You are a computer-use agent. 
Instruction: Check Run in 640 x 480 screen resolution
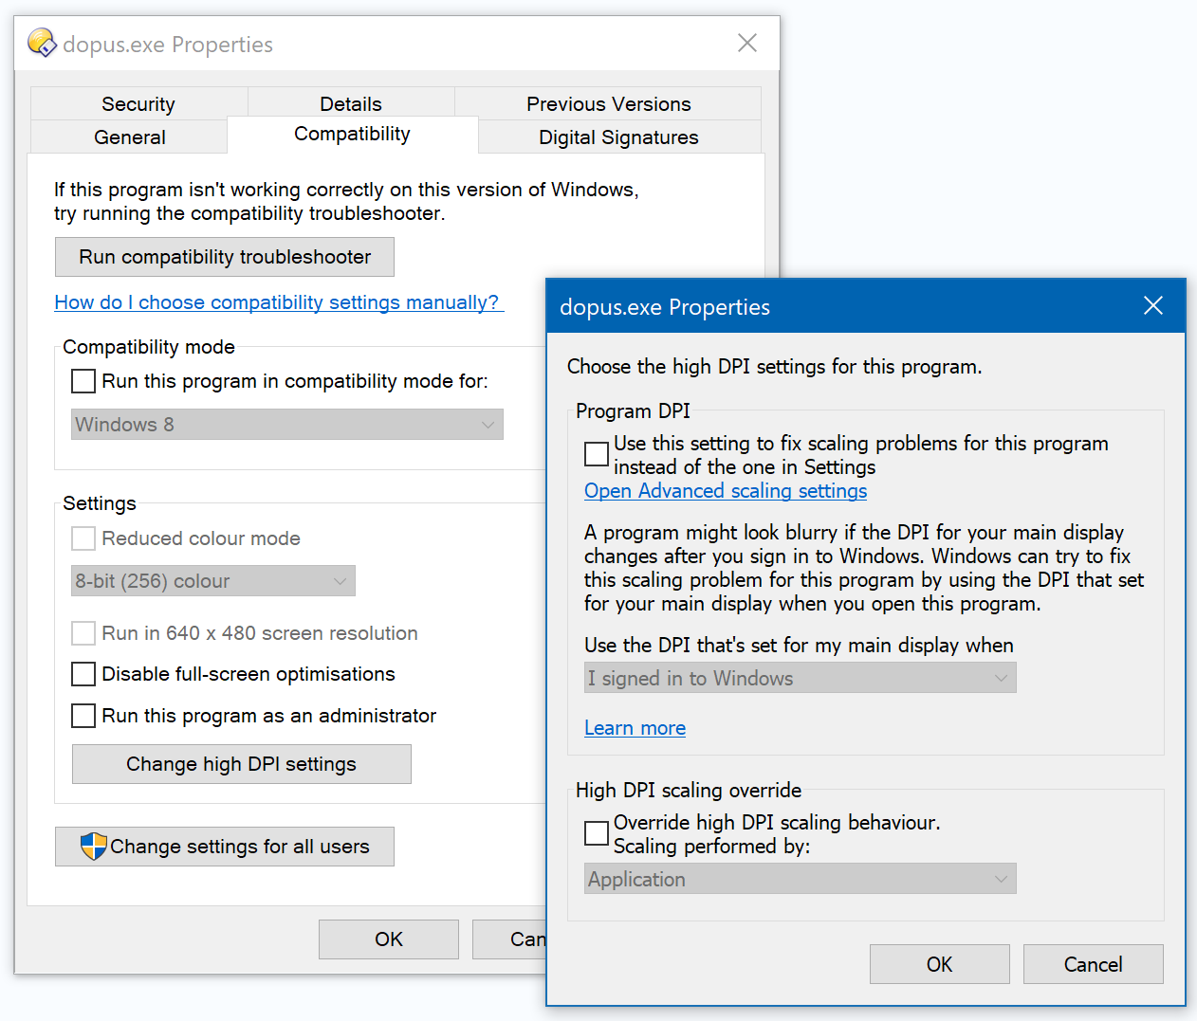(x=83, y=633)
